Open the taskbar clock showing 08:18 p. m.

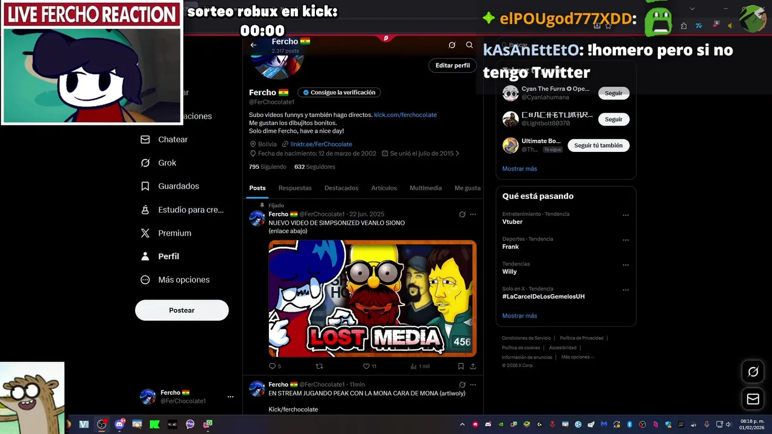[752, 424]
